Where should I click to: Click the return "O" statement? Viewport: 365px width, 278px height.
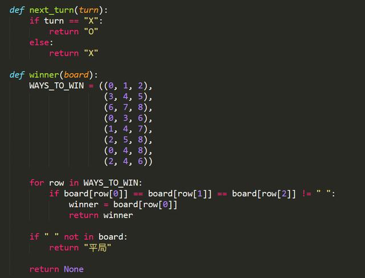coord(74,31)
